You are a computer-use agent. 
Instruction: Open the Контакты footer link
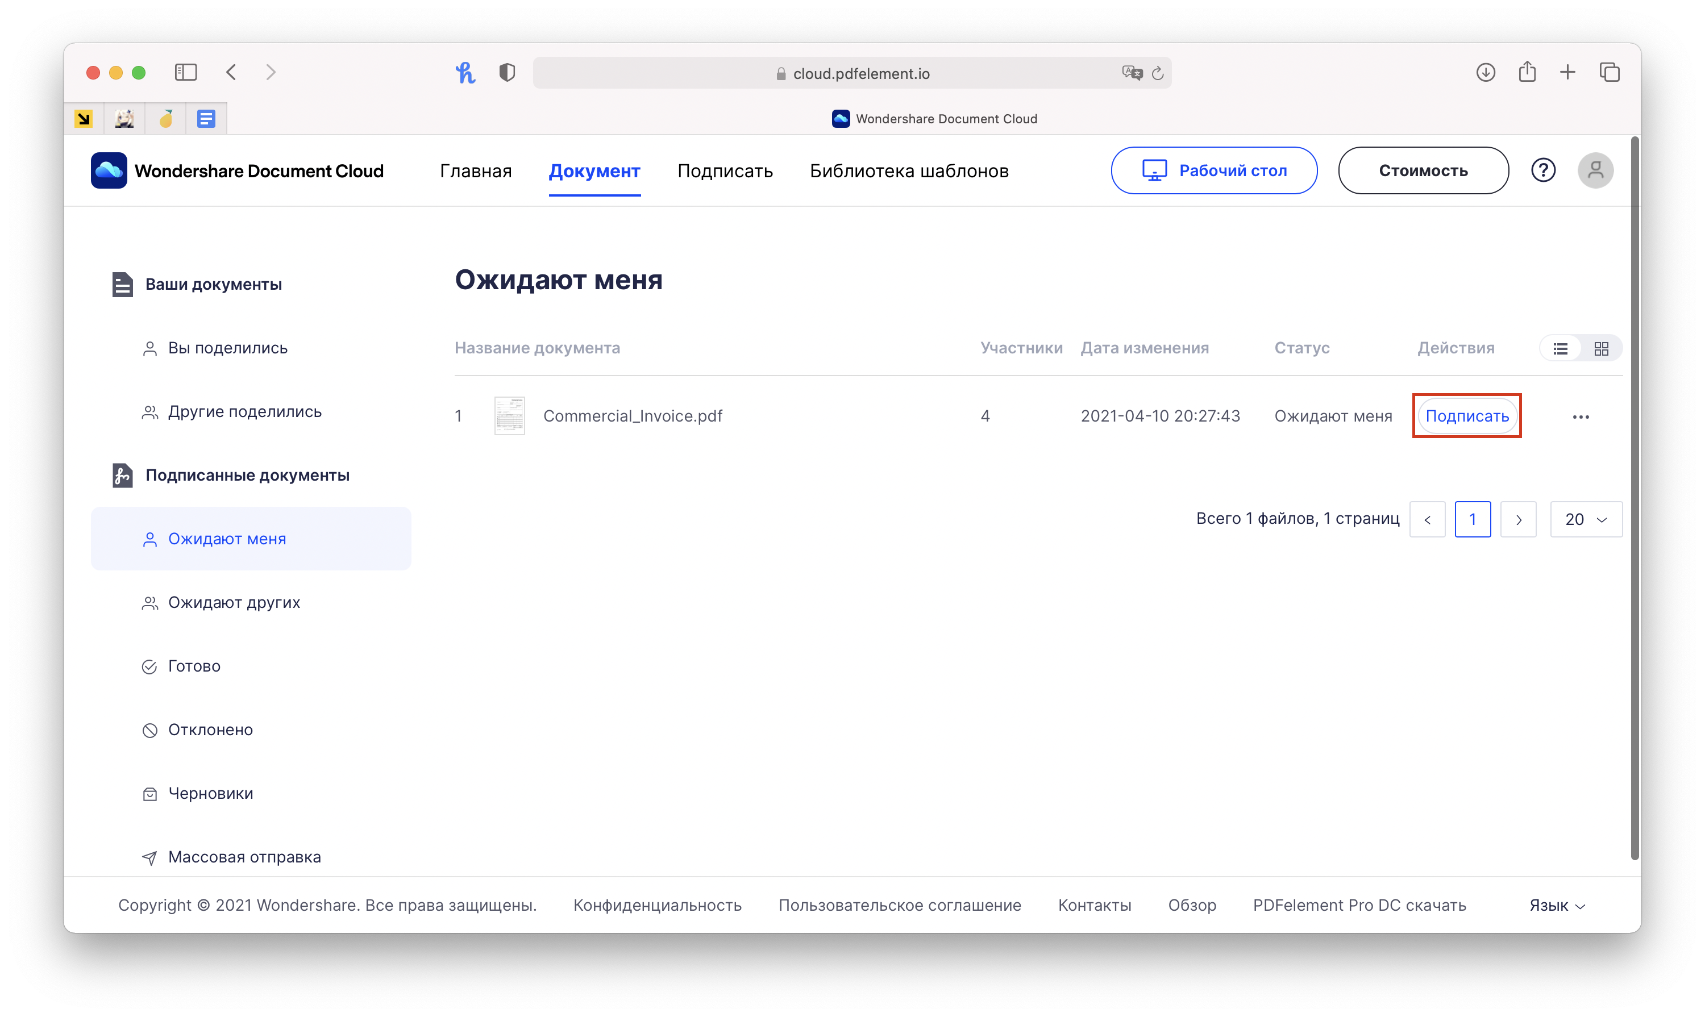[x=1094, y=905]
